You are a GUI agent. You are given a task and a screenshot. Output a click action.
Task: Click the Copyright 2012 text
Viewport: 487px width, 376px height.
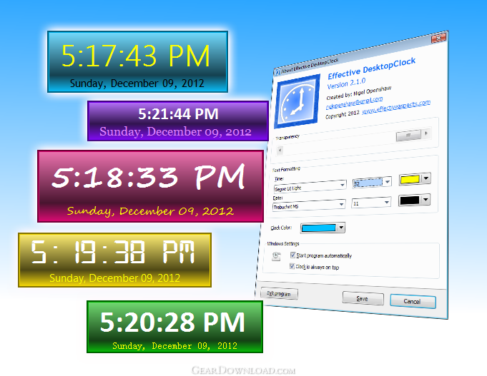point(343,114)
